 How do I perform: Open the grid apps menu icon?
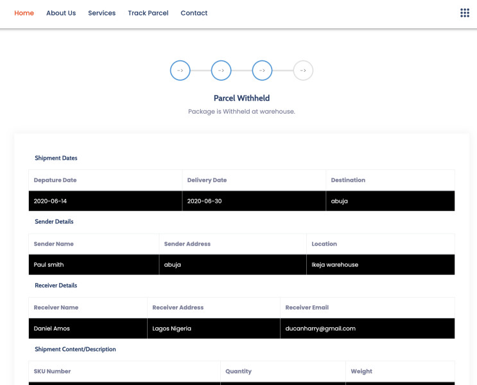point(465,13)
